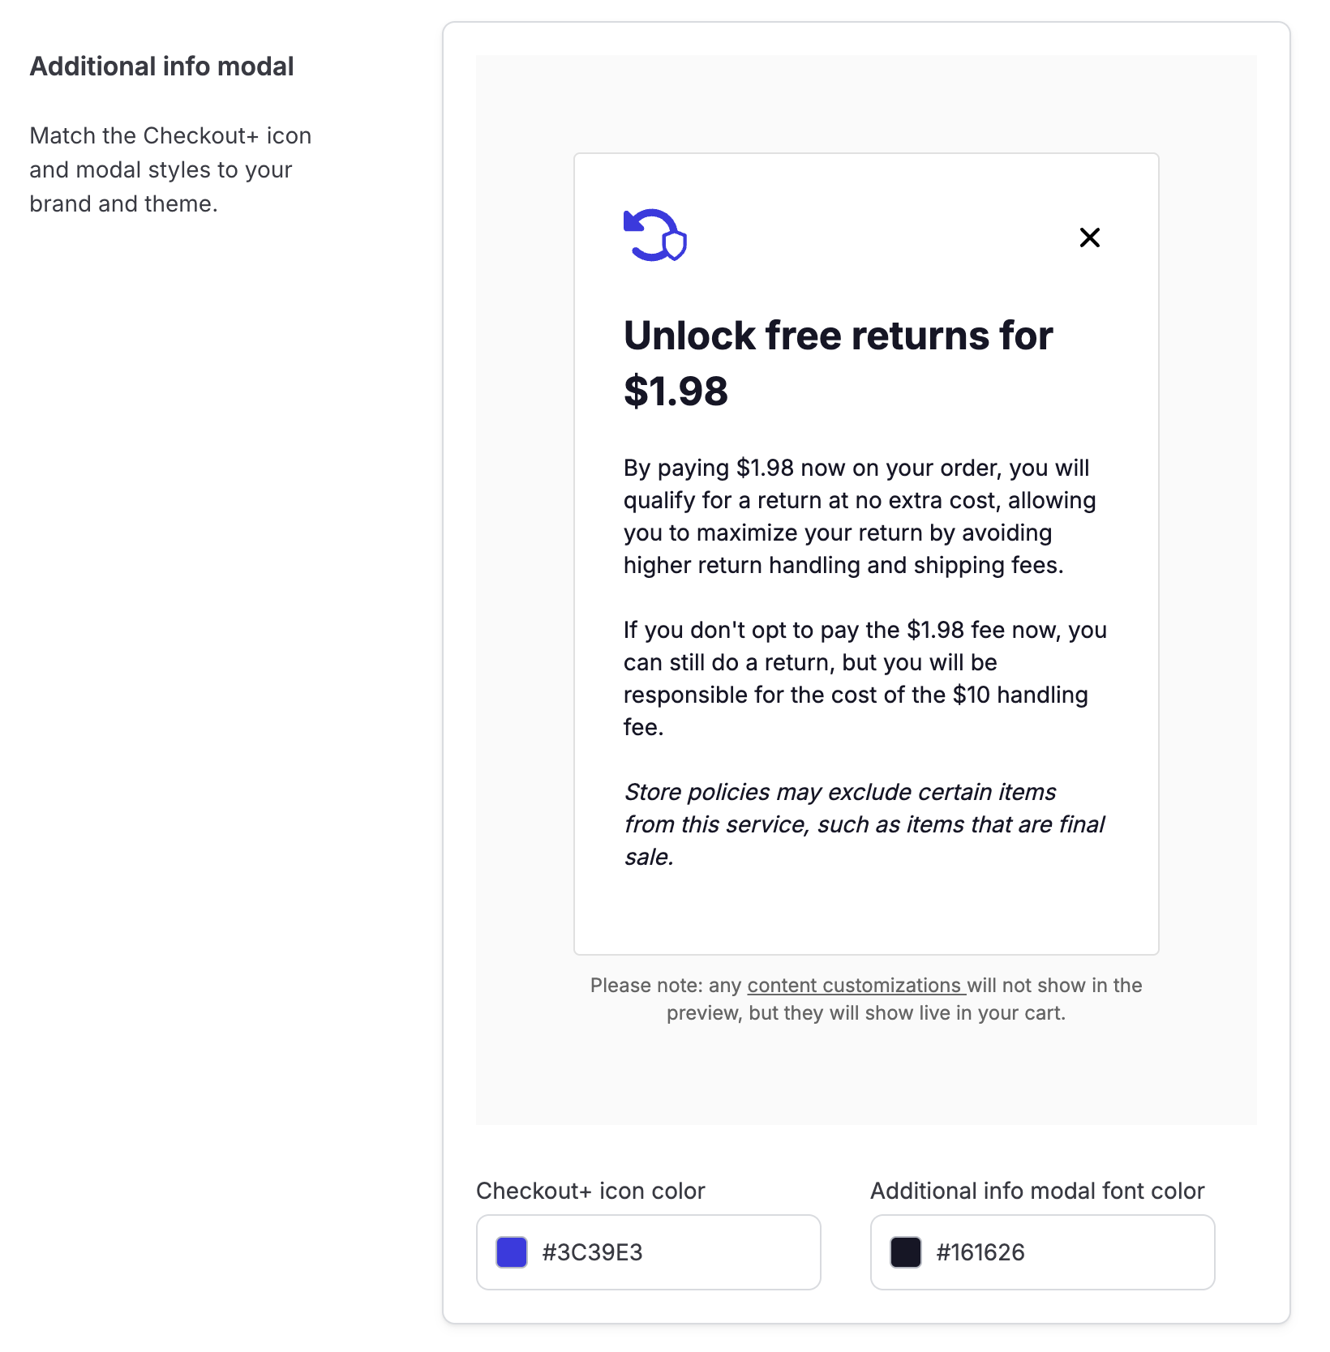Click the "Match the Checkout+ icon" description line
This screenshot has height=1352, width=1330.
tap(170, 135)
